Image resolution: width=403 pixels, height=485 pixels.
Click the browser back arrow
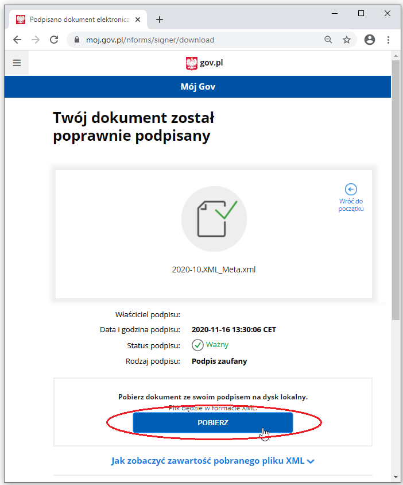click(x=17, y=40)
